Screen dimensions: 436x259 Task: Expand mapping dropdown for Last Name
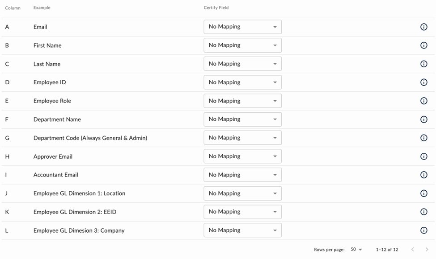coord(242,64)
